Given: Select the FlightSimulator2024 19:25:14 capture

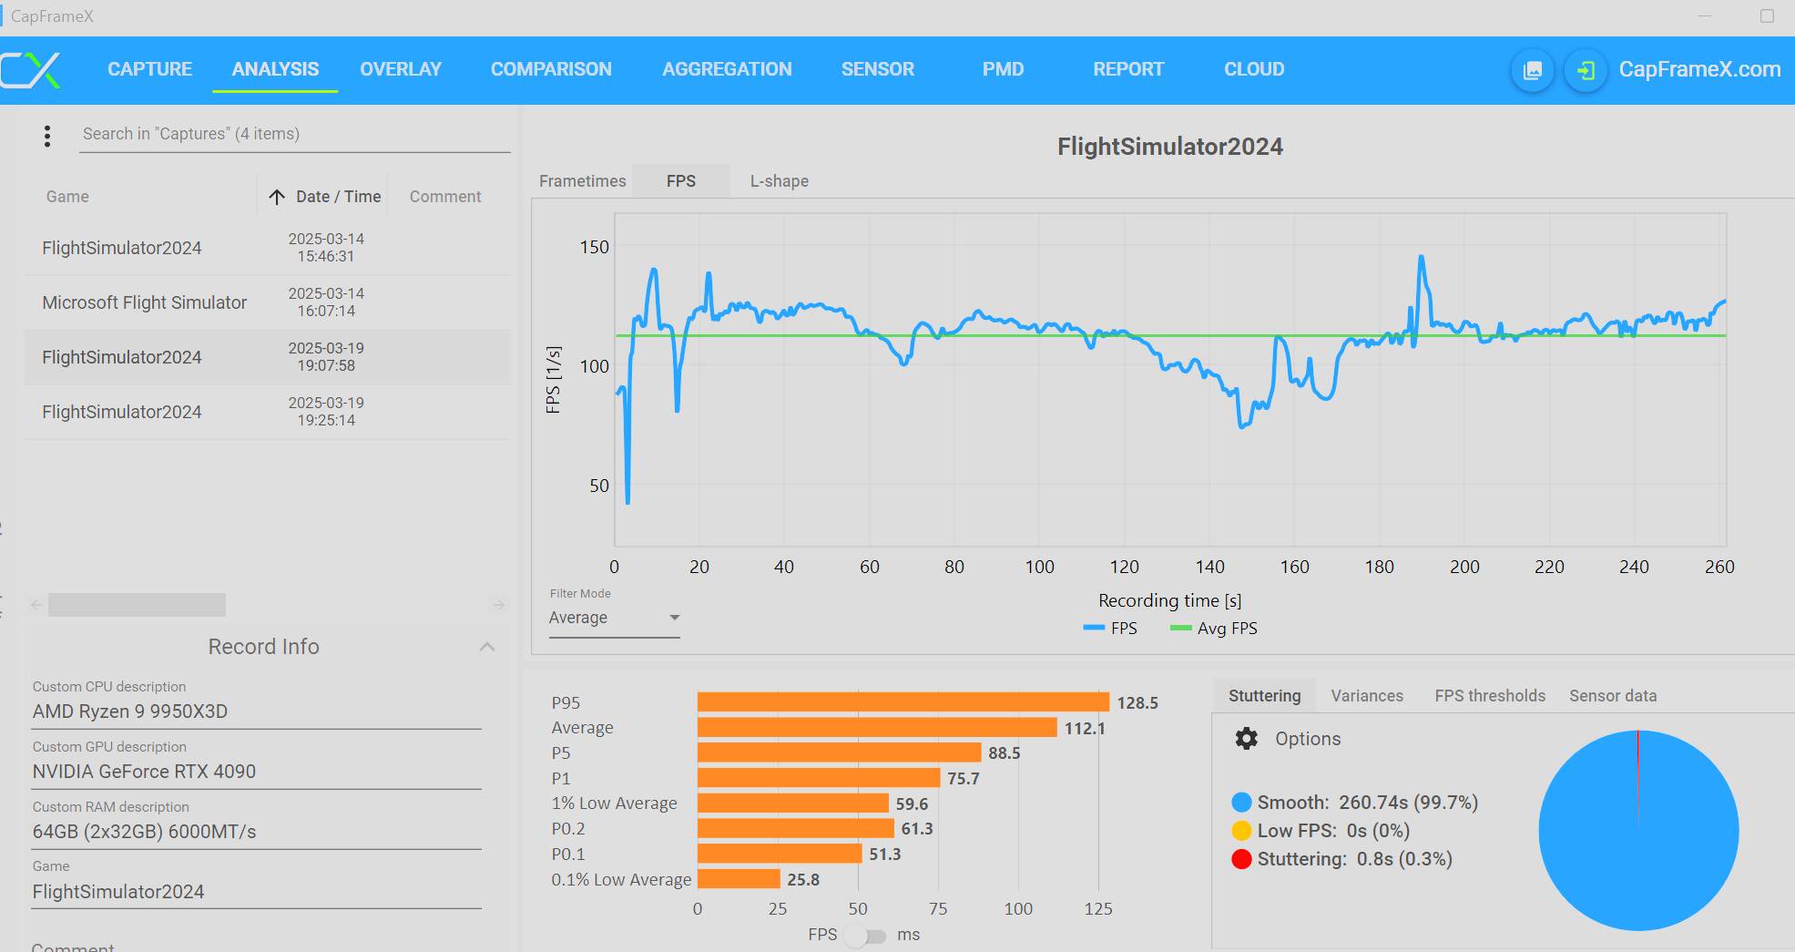Looking at the screenshot, I should (x=267, y=412).
